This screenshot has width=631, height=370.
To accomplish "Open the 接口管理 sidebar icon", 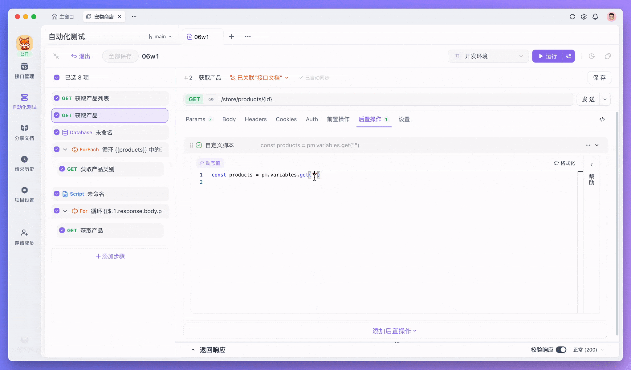I will pyautogui.click(x=24, y=67).
